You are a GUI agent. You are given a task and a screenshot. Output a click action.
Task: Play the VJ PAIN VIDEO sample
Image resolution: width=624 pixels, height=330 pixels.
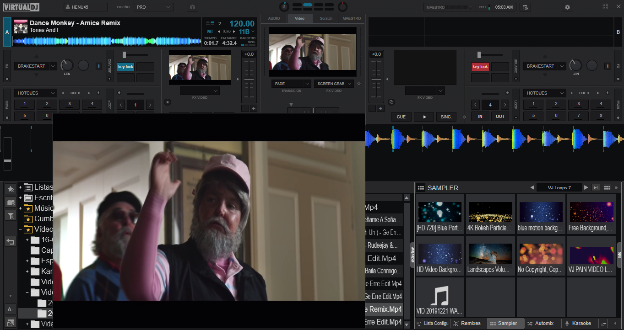pyautogui.click(x=591, y=255)
